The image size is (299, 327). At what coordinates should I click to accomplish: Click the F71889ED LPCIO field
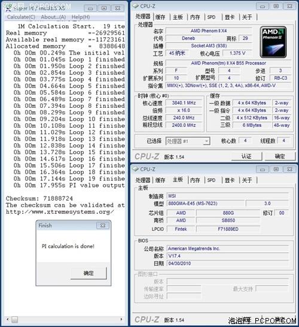click(x=228, y=229)
